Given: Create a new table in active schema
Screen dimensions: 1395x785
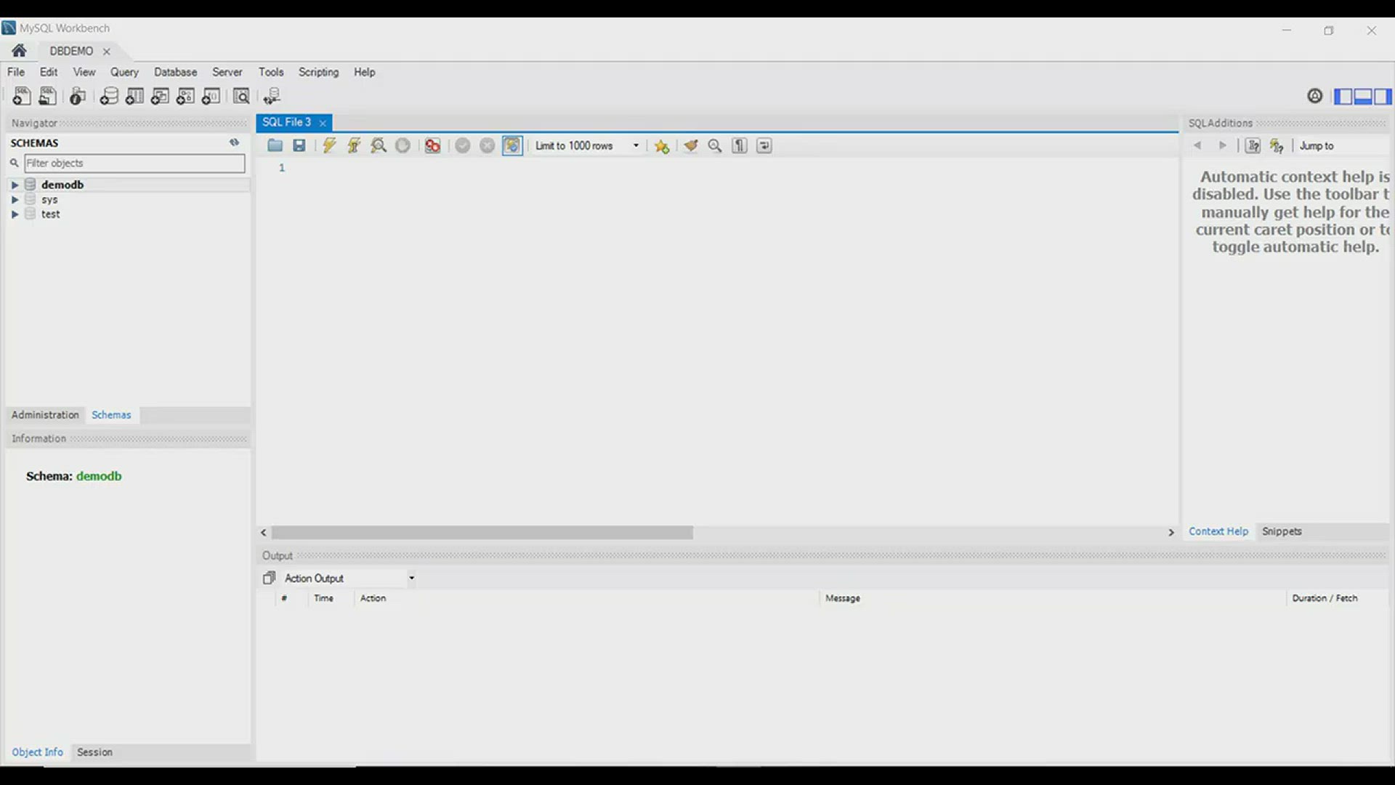Looking at the screenshot, I should tap(134, 96).
